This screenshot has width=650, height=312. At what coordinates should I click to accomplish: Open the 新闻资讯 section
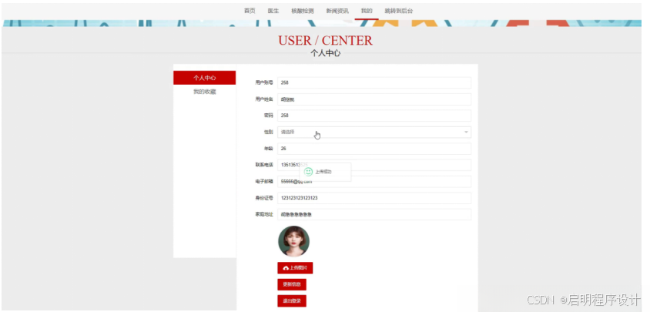337,11
